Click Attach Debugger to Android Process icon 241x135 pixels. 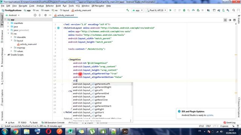[x=198, y=10]
